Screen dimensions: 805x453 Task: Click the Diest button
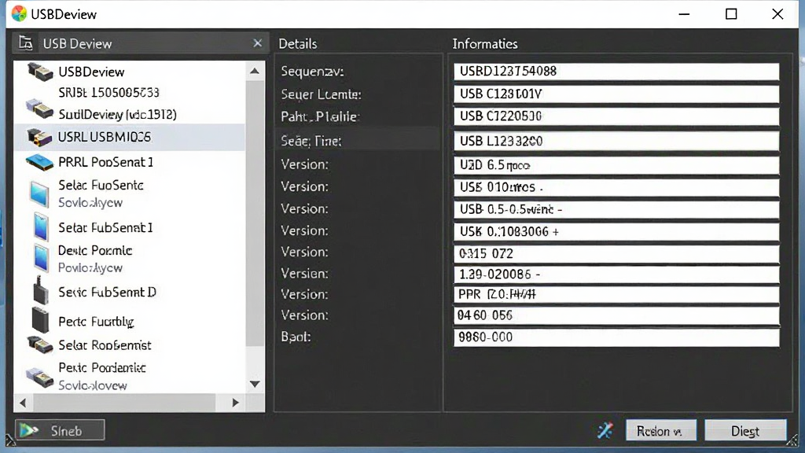pos(745,430)
